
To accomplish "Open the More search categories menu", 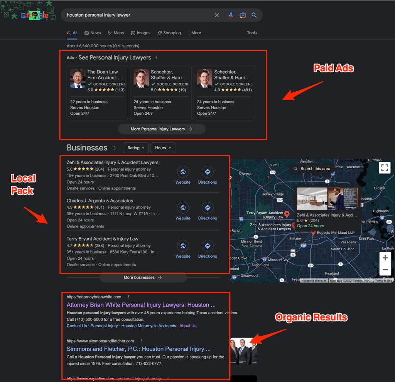I will click(x=194, y=33).
